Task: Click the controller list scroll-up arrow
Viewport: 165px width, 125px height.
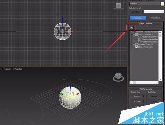Action: click(x=160, y=32)
